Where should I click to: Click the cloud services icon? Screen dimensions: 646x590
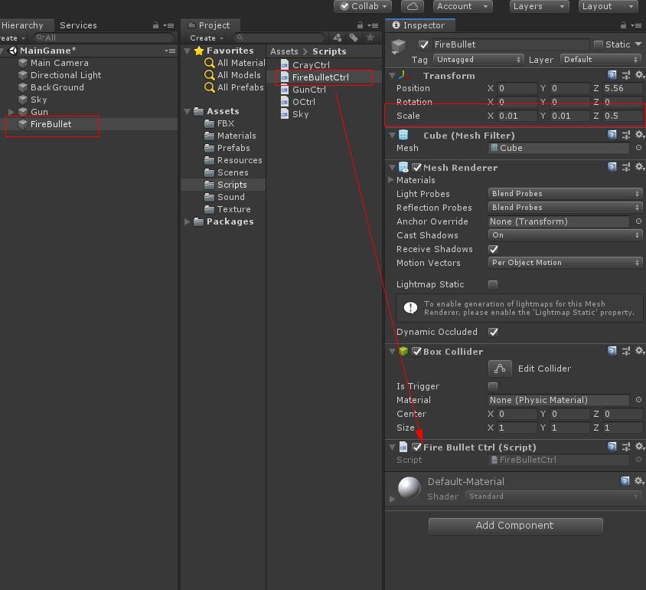click(x=413, y=6)
